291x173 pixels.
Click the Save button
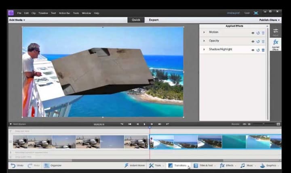point(247,13)
